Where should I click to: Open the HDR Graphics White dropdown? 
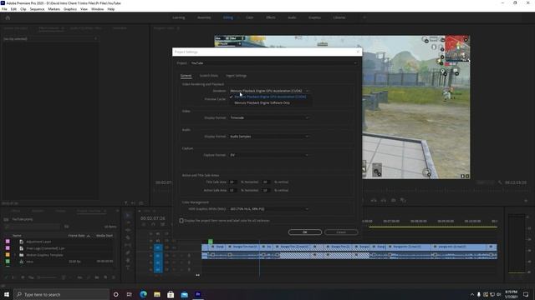(269, 209)
